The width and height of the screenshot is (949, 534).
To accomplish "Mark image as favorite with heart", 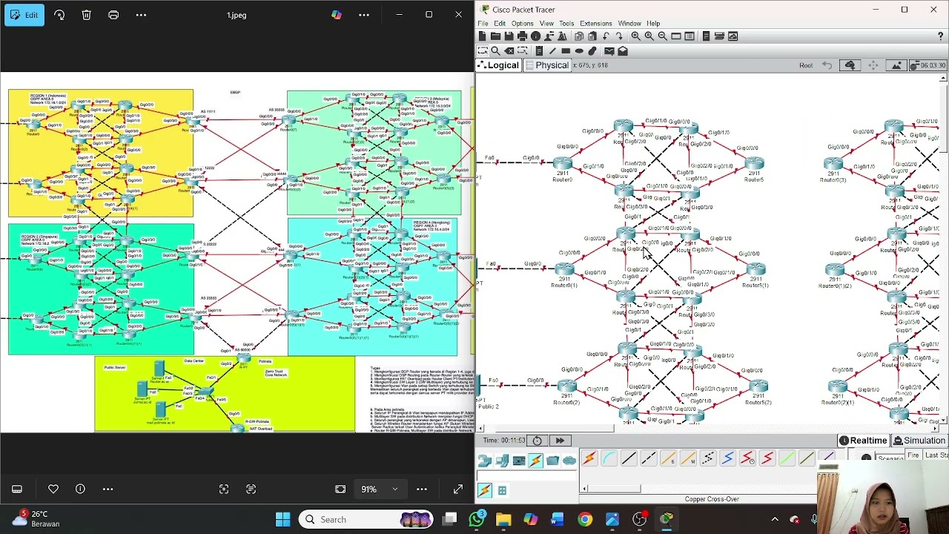I will [x=53, y=489].
